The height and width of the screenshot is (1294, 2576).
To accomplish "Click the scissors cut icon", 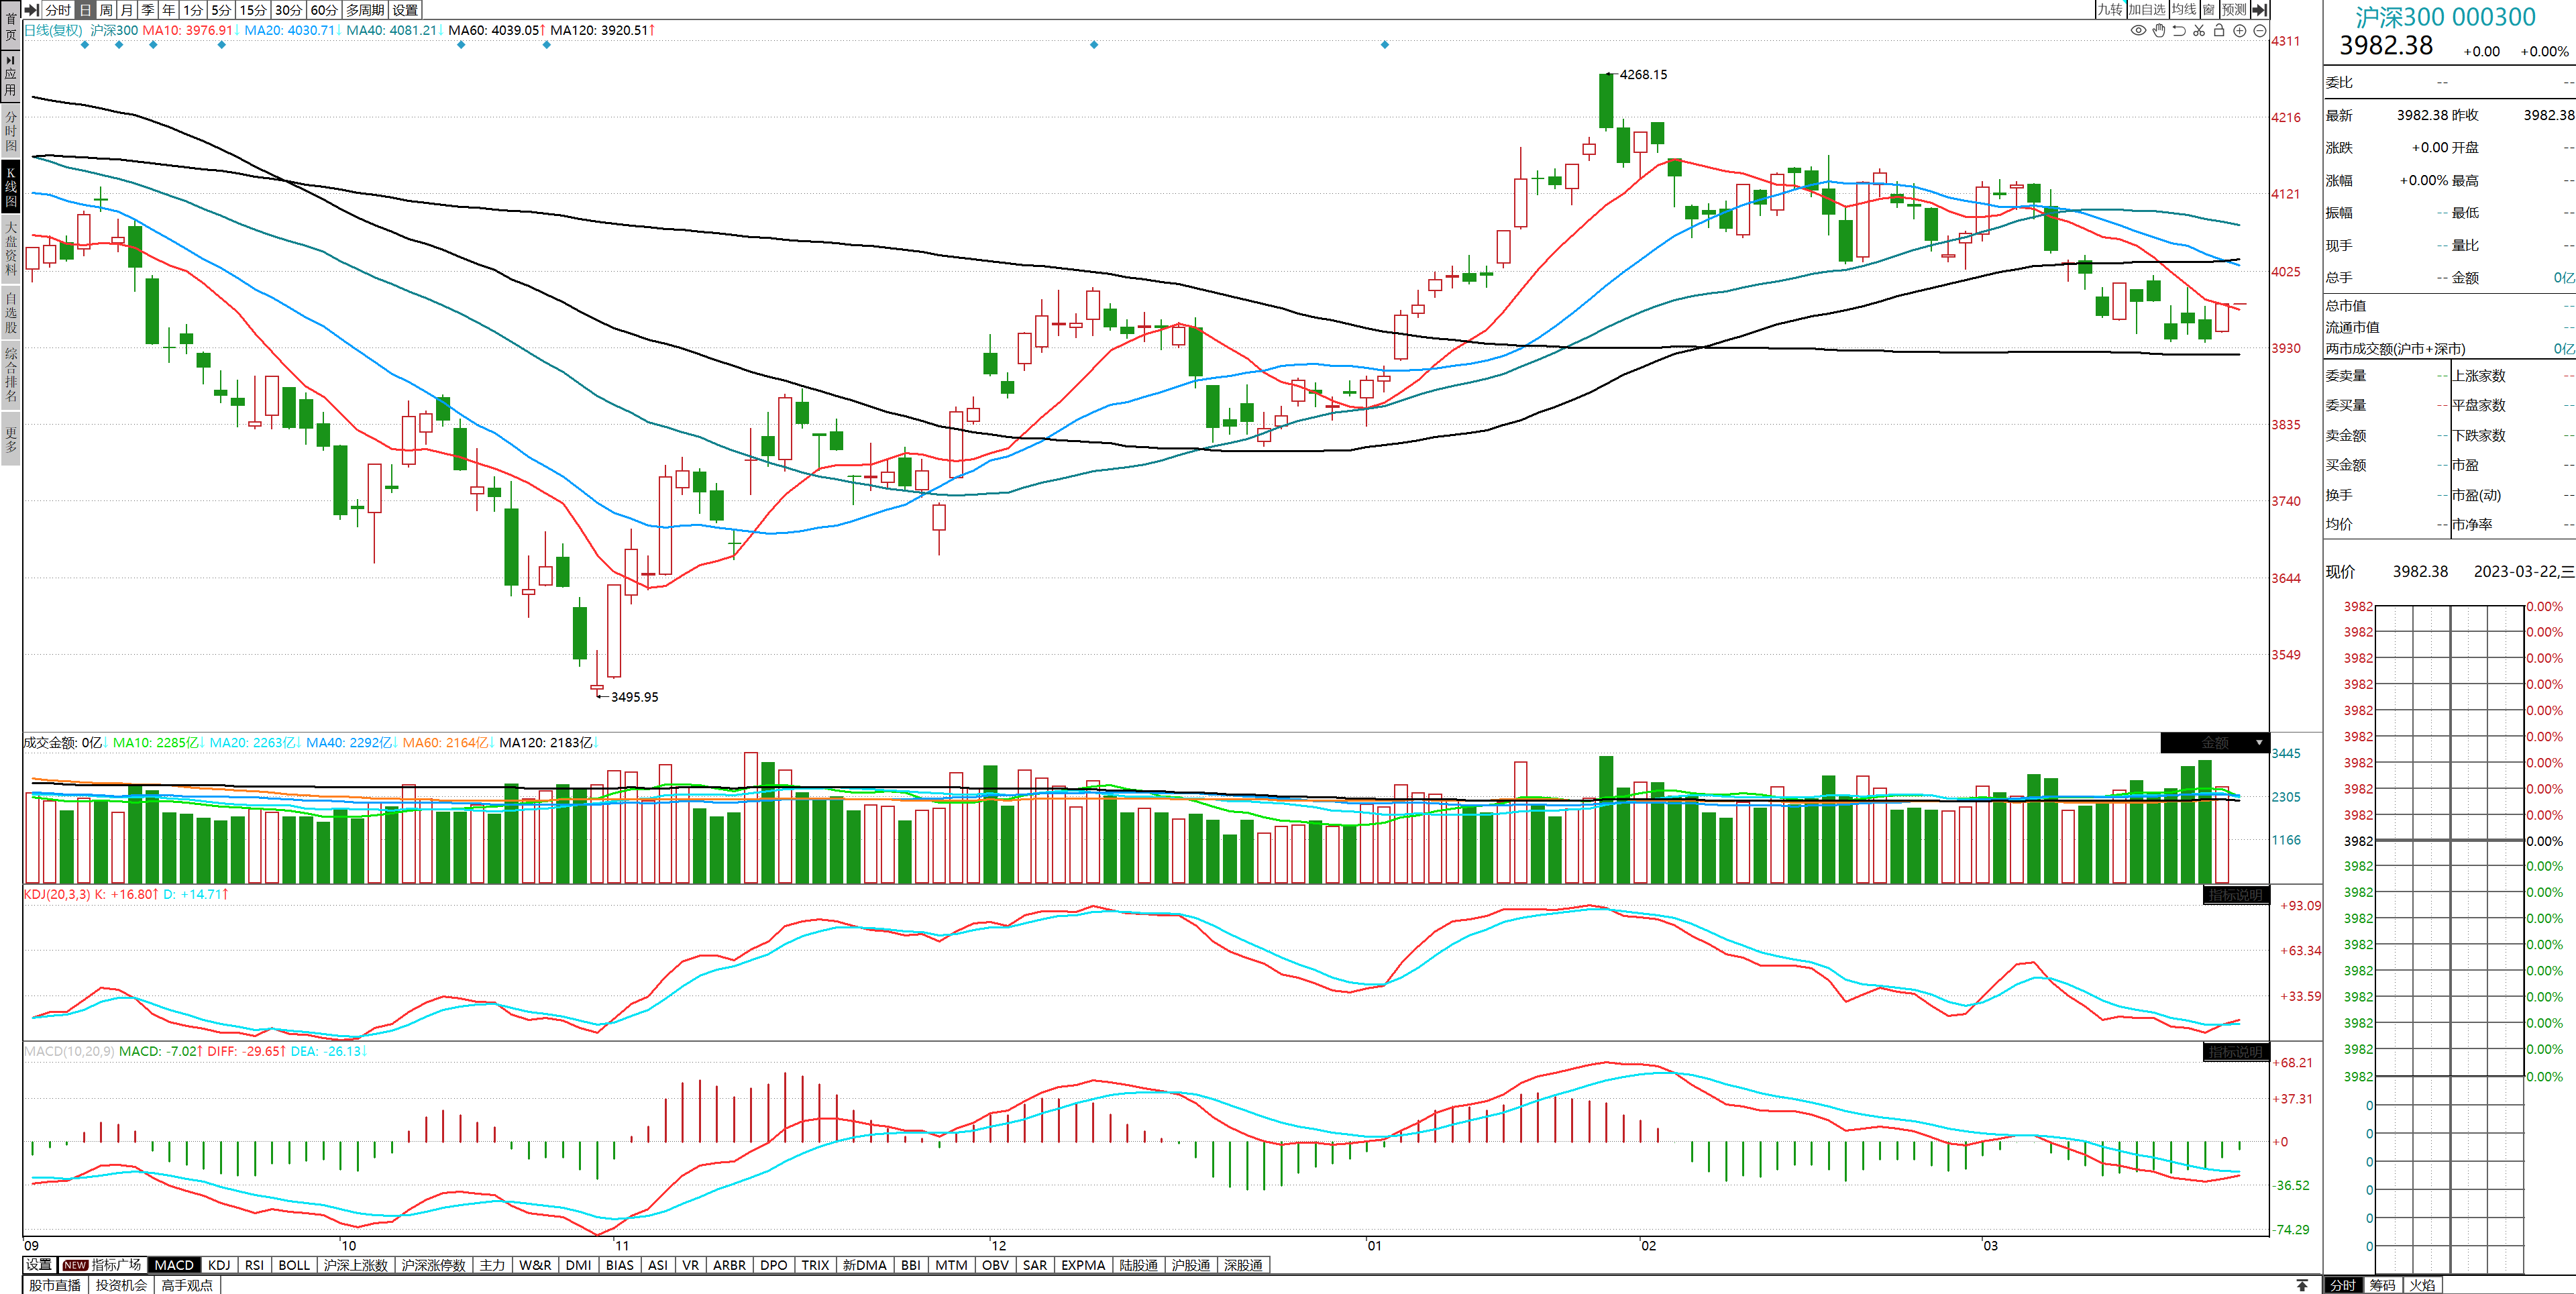I will click(x=2199, y=30).
